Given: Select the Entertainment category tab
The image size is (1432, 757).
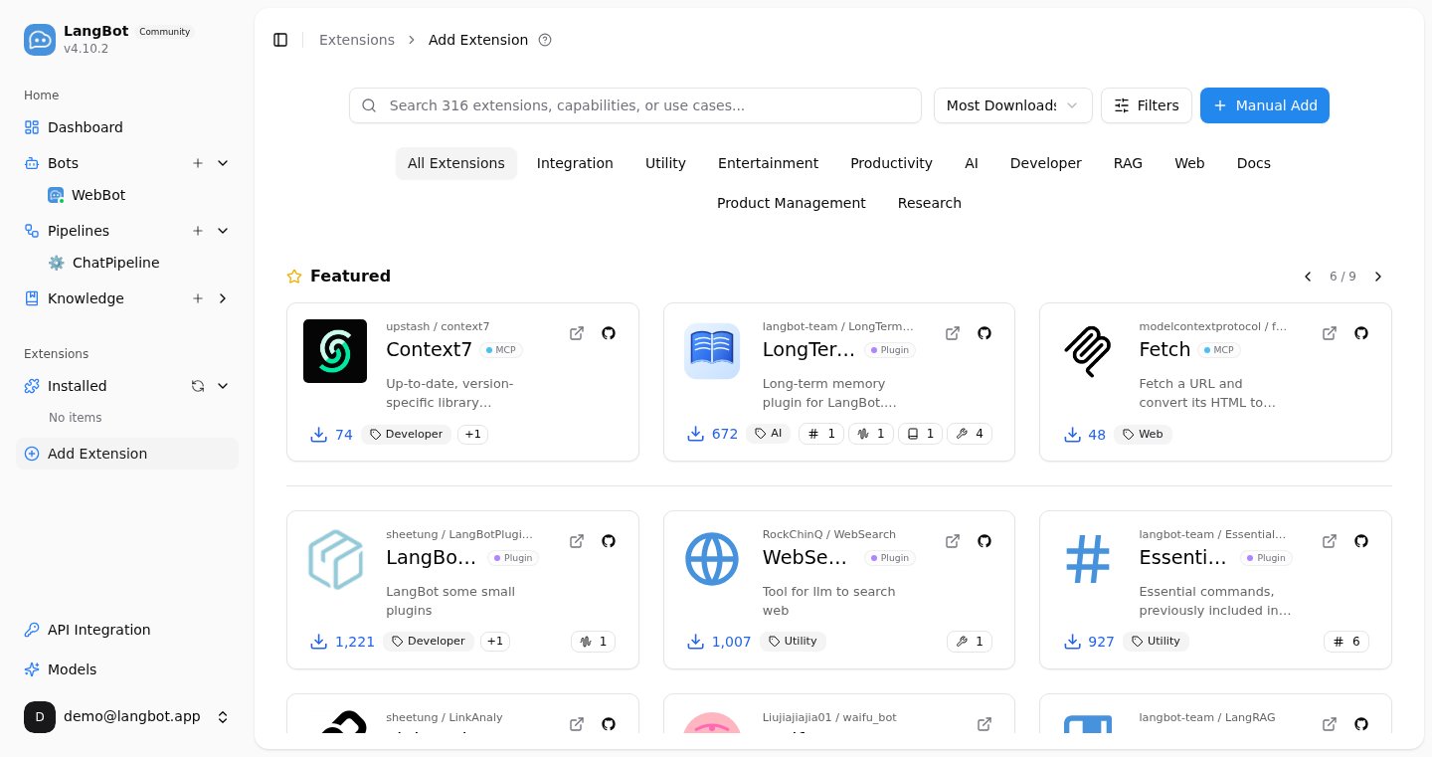Looking at the screenshot, I should tap(768, 163).
